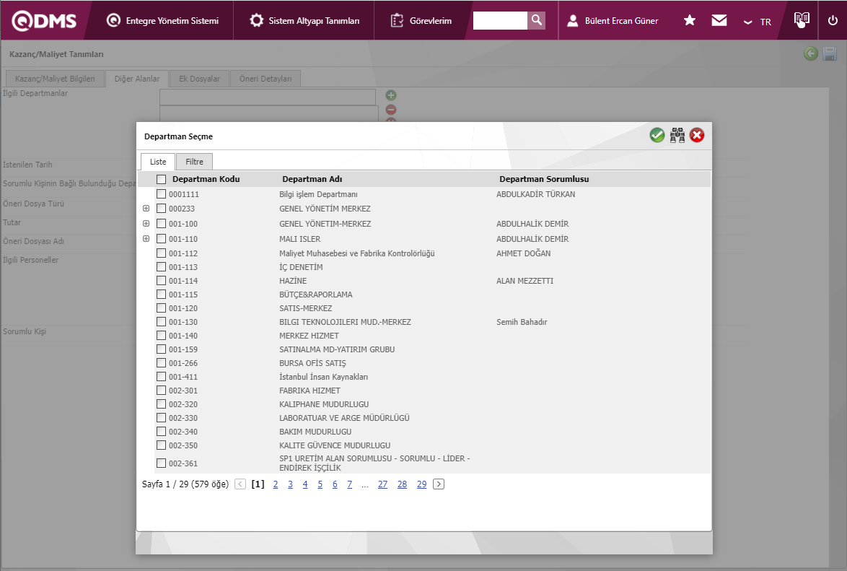This screenshot has height=571, width=847.
Task: Click Bülent Ercan Güner user name
Action: (x=621, y=20)
